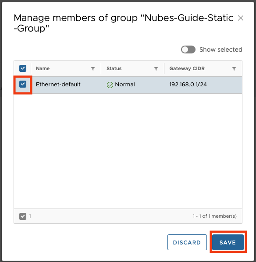Click the Show selected label text
The image size is (256, 262).
[x=221, y=50]
